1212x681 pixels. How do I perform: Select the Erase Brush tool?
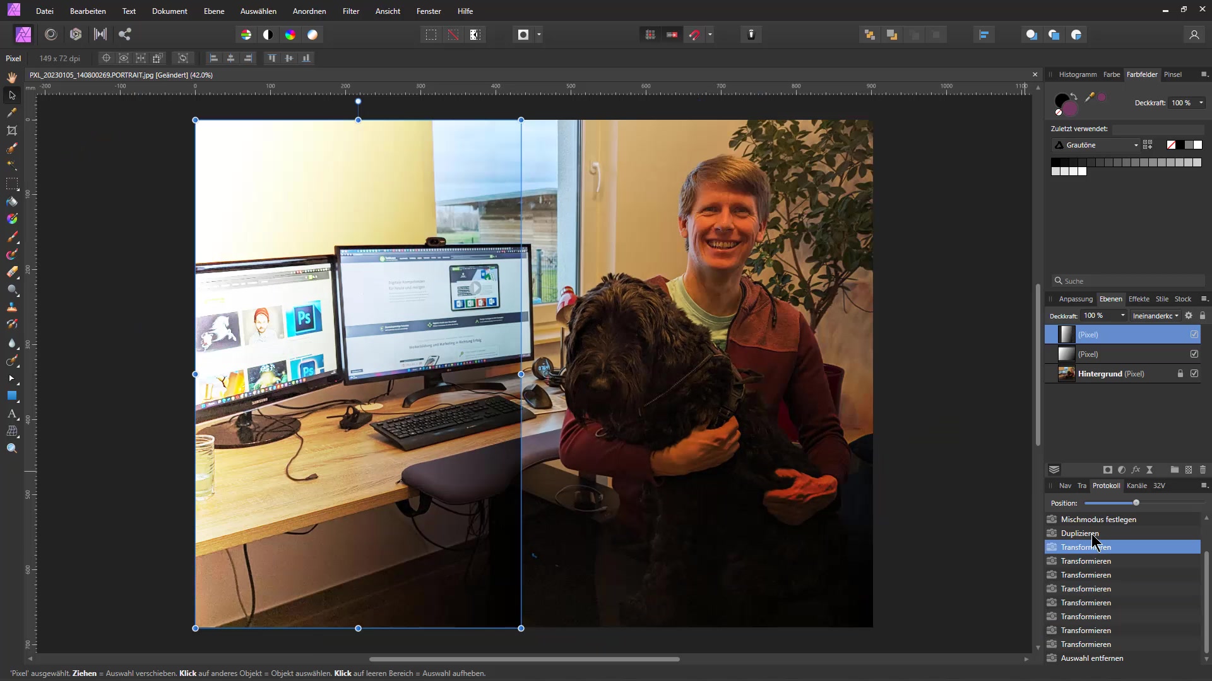click(12, 272)
